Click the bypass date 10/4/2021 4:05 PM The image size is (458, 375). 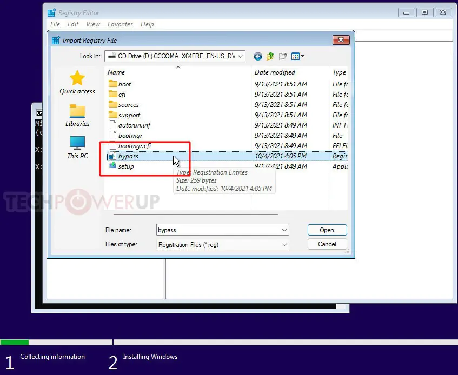point(281,156)
